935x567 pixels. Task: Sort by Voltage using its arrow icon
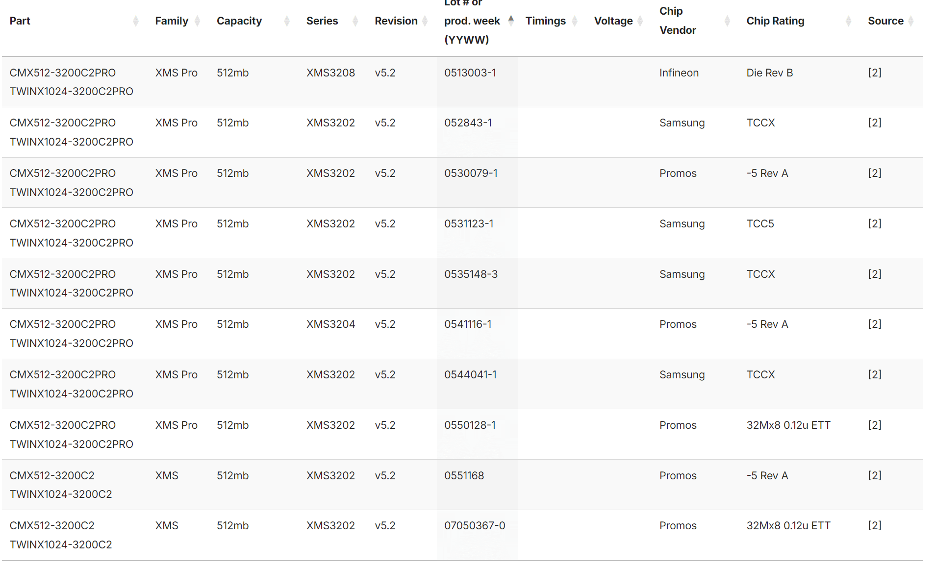point(640,21)
